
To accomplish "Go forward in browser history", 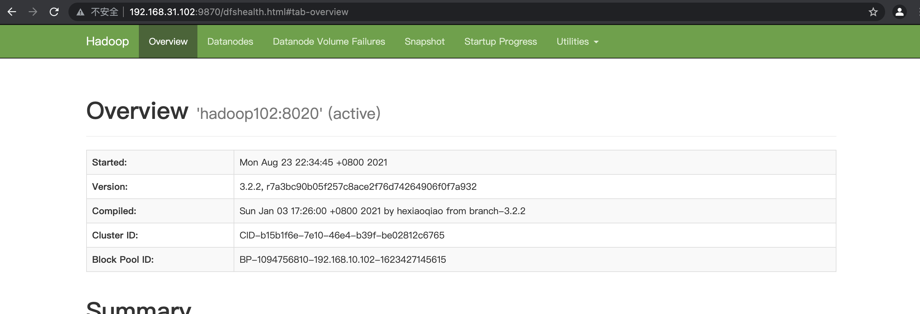I will [33, 12].
